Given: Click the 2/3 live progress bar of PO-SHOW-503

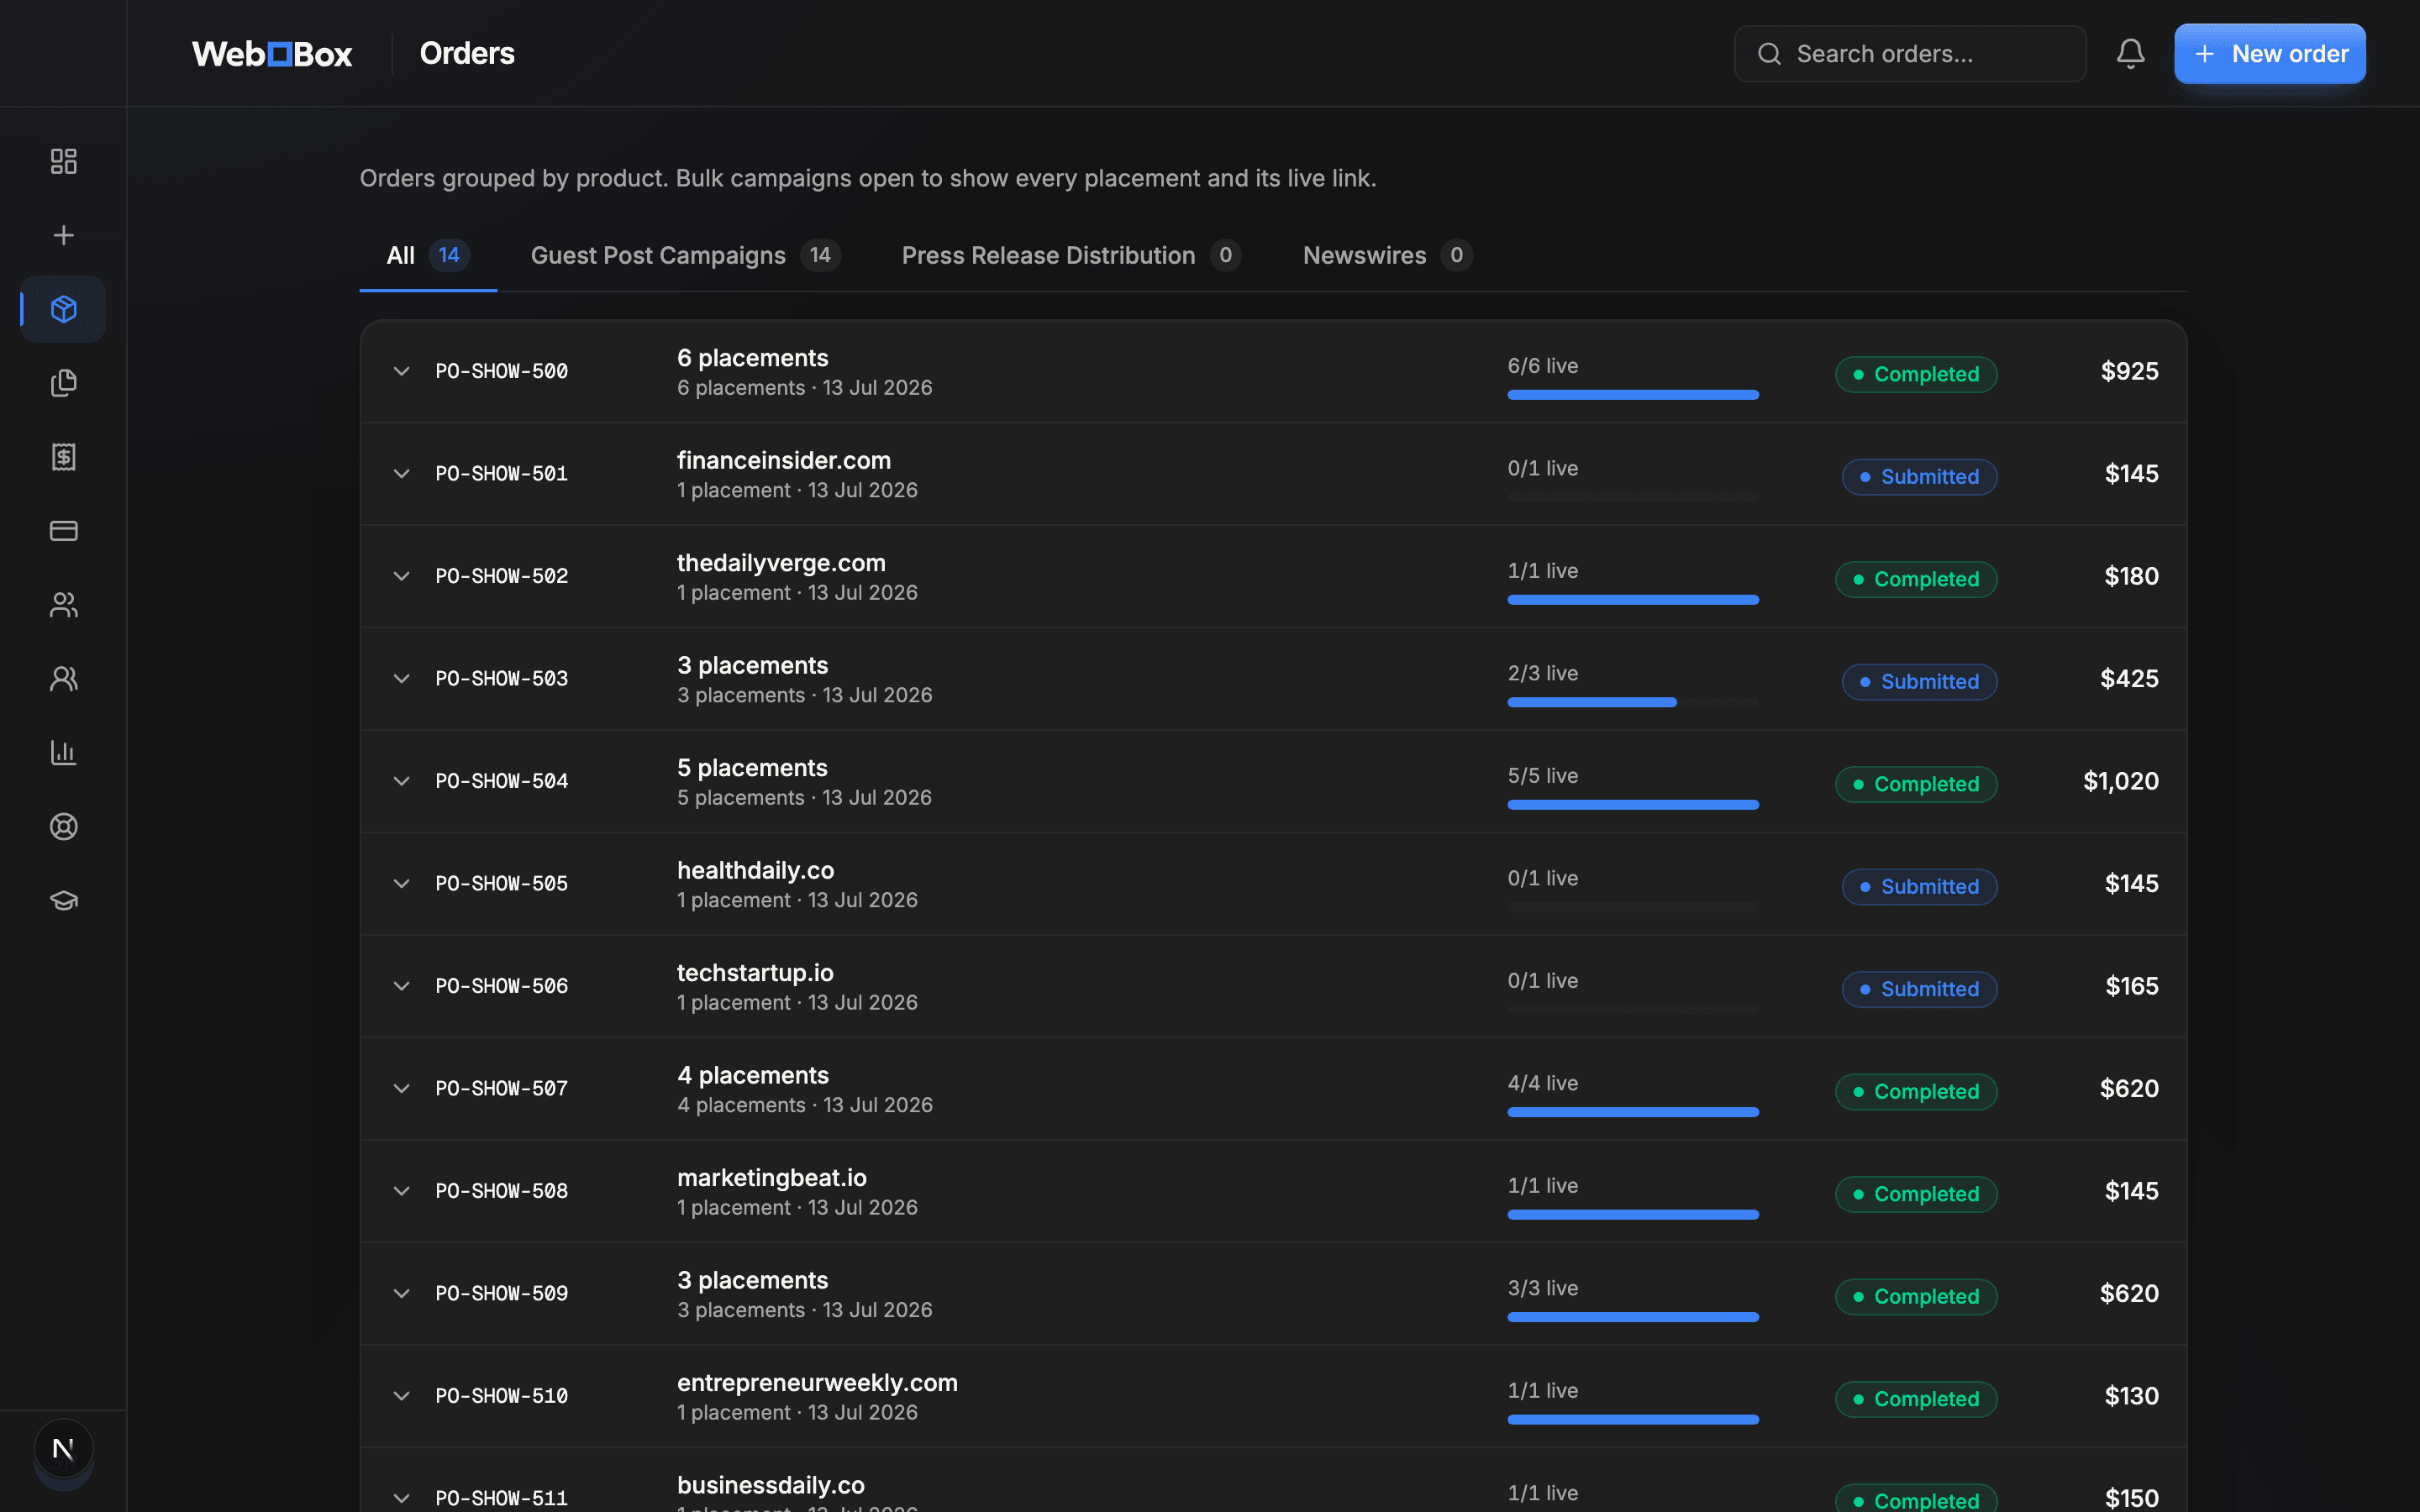Looking at the screenshot, I should click(x=1632, y=702).
